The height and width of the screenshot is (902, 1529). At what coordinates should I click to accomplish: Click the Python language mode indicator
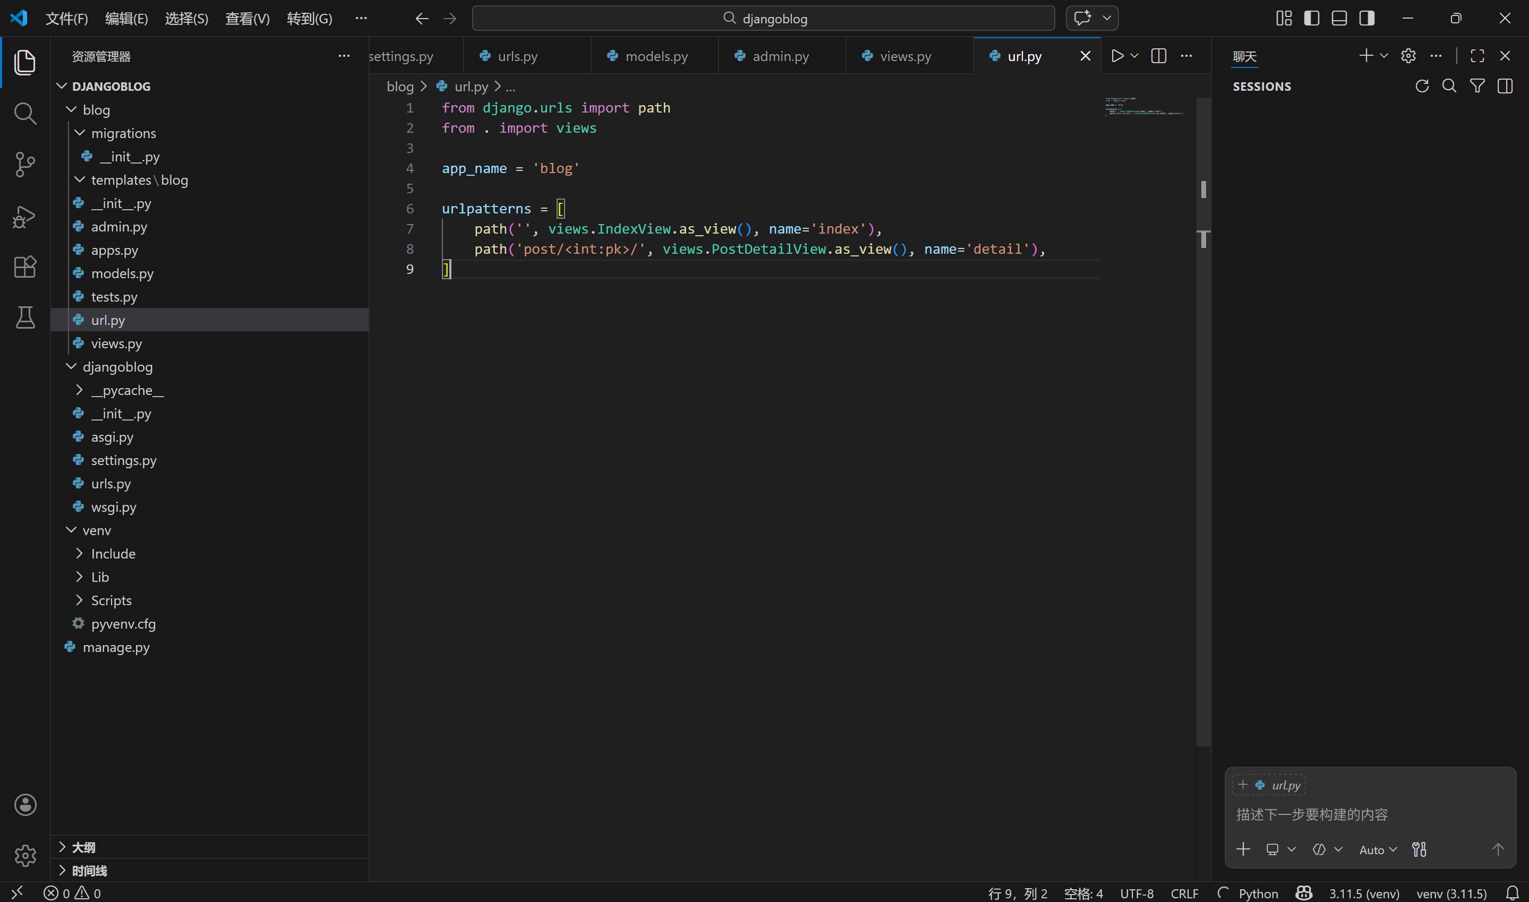click(x=1258, y=893)
